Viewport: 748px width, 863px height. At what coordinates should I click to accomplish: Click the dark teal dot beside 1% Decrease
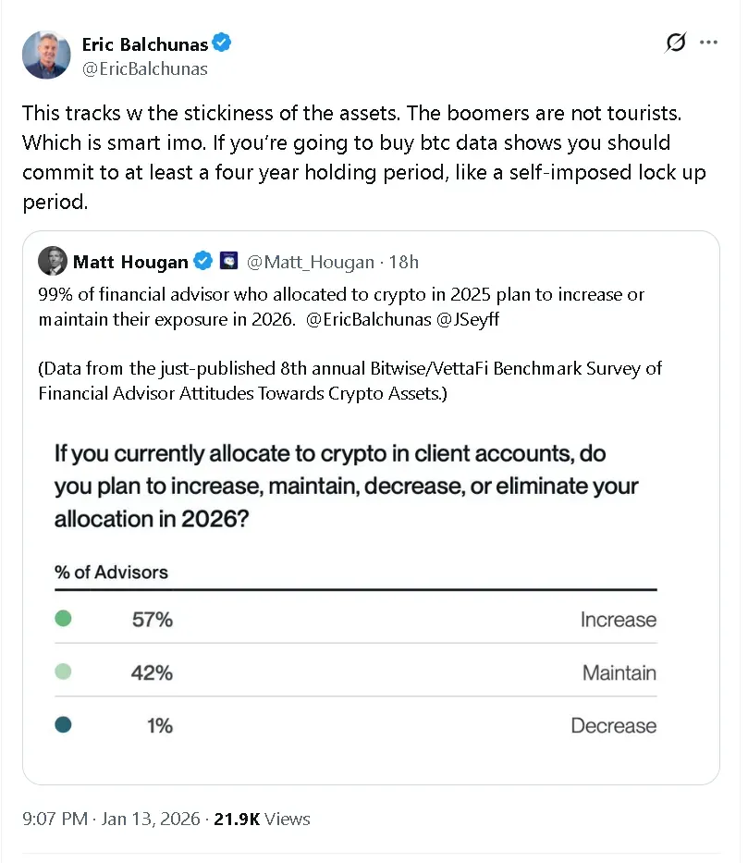tap(63, 725)
